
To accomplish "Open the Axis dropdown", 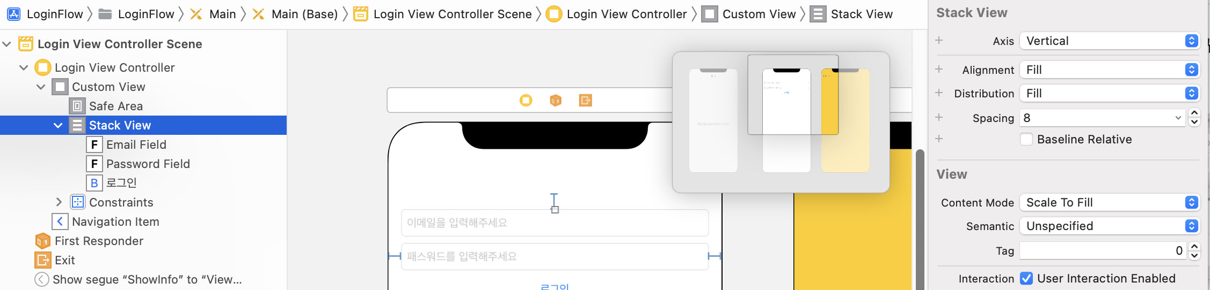I will click(1110, 41).
